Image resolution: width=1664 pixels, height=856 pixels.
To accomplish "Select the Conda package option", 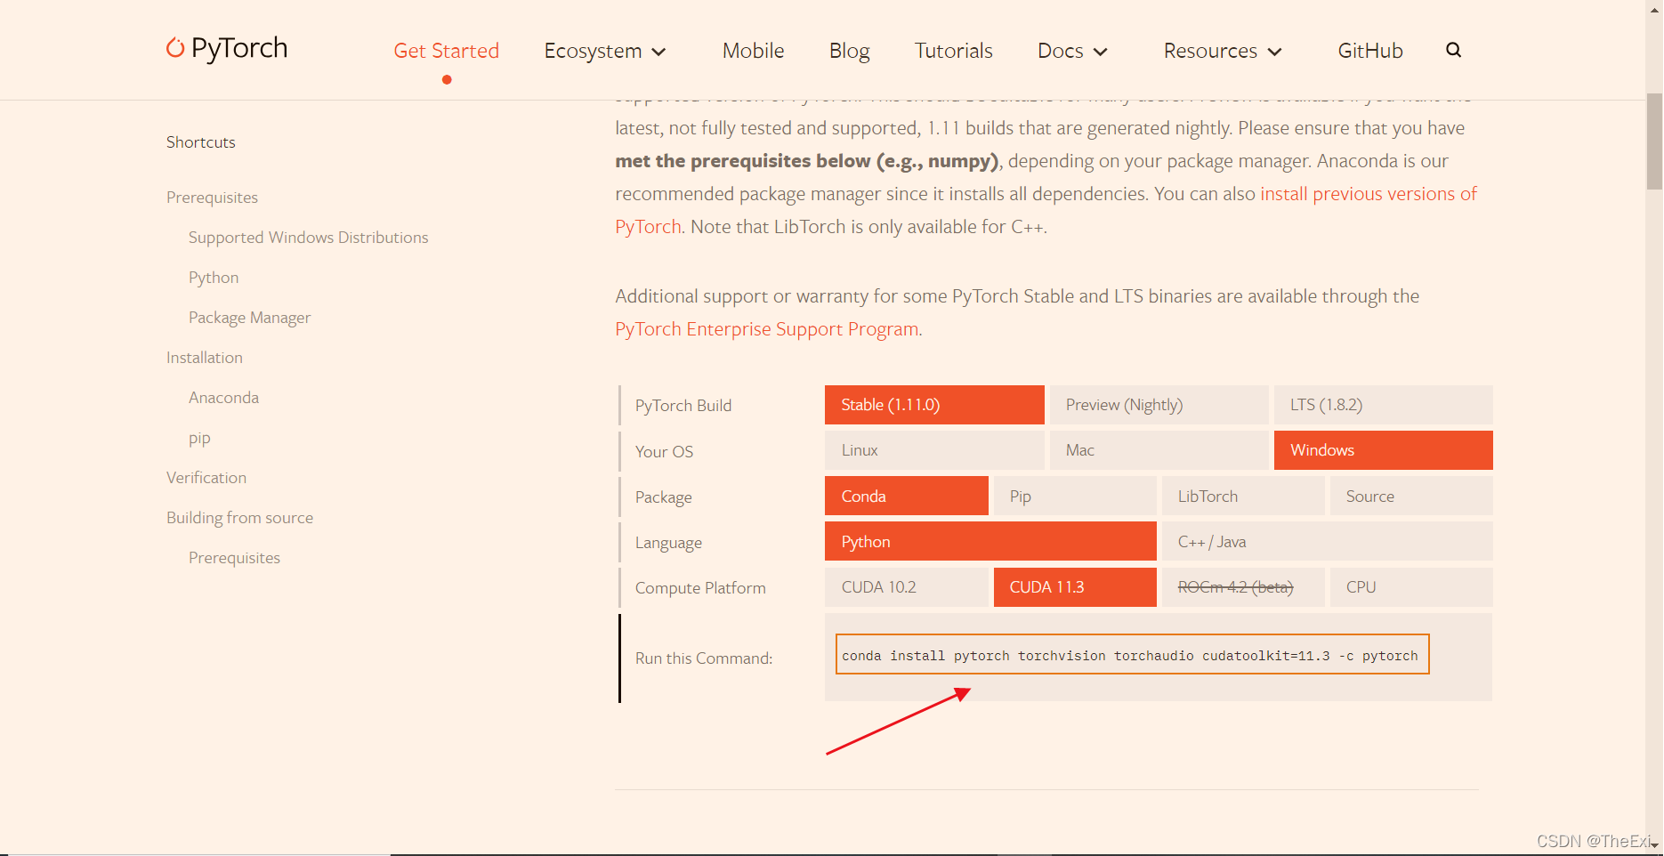I will click(x=906, y=496).
